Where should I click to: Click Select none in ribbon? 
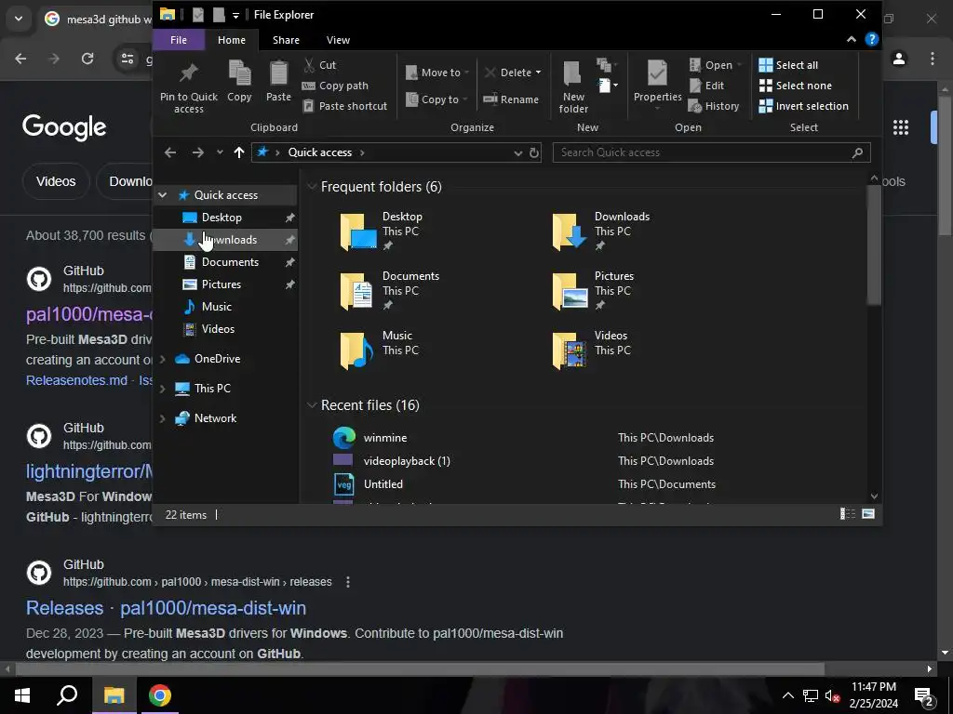click(796, 86)
